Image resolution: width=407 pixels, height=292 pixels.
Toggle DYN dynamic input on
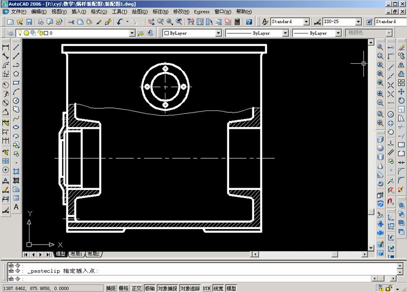click(206, 288)
